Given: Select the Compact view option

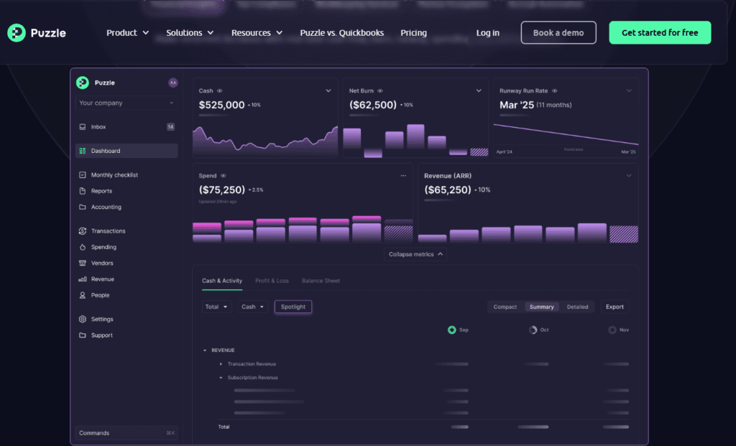Looking at the screenshot, I should pyautogui.click(x=505, y=307).
